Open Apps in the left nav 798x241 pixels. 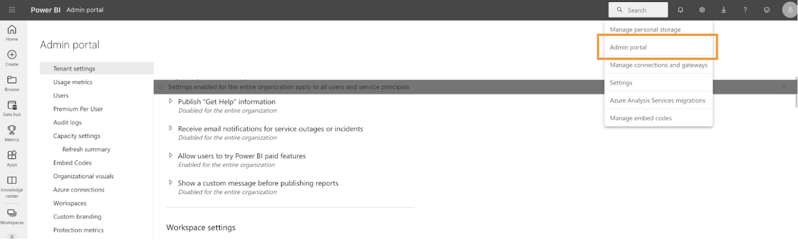(x=12, y=158)
